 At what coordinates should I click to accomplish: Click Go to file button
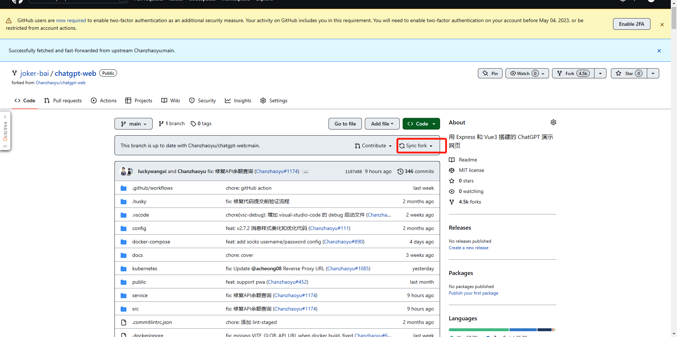345,124
